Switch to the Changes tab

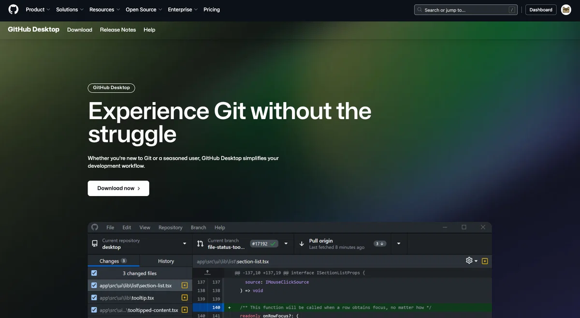click(113, 261)
